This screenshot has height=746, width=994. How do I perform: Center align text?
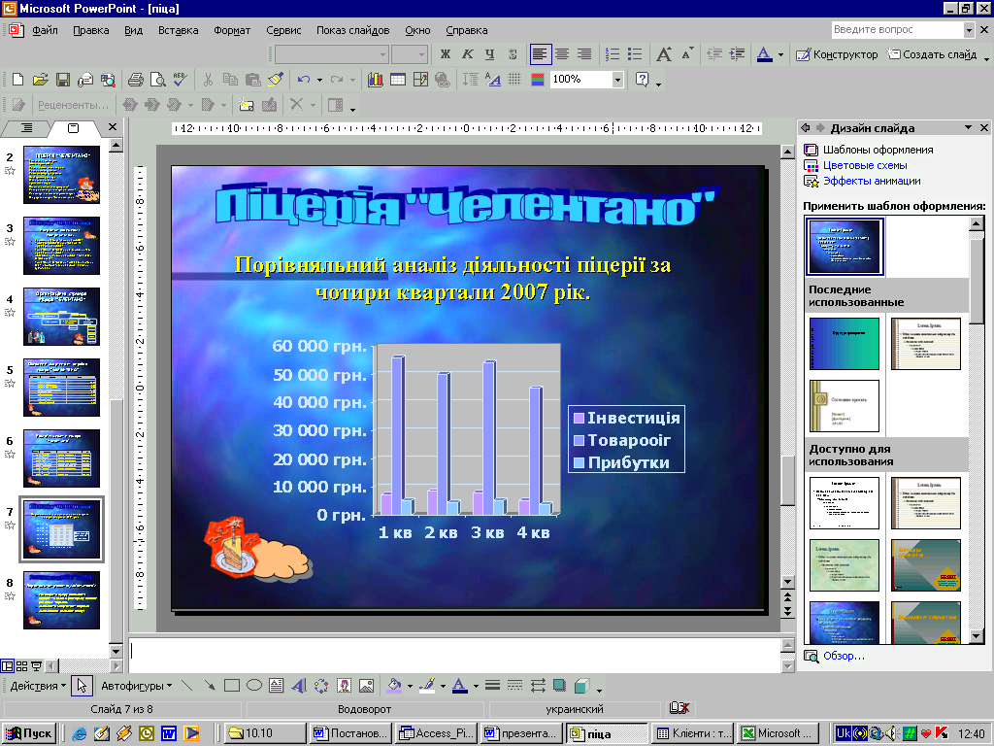coord(562,54)
